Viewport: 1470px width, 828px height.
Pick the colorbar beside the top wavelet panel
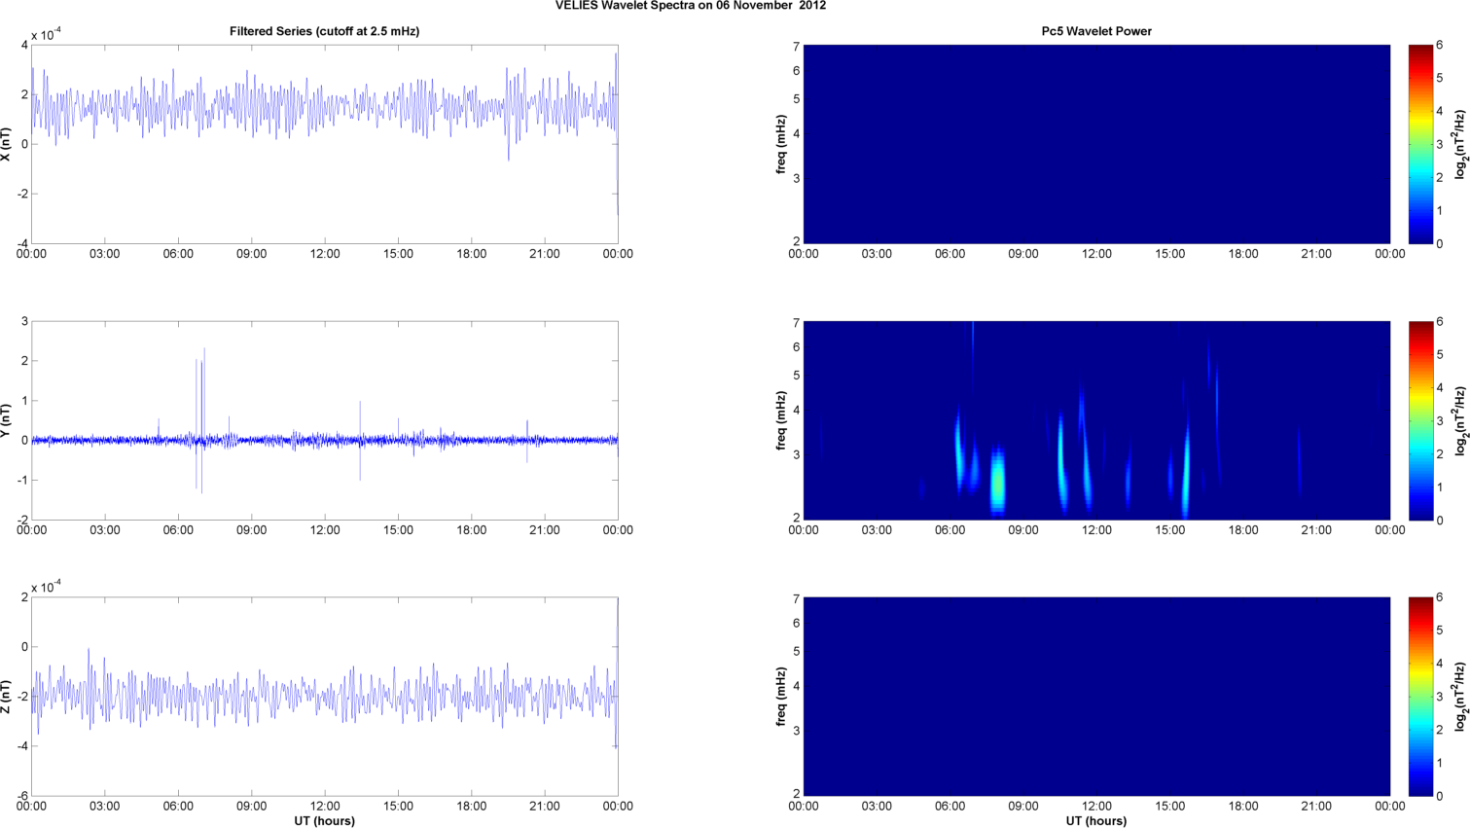click(1420, 144)
